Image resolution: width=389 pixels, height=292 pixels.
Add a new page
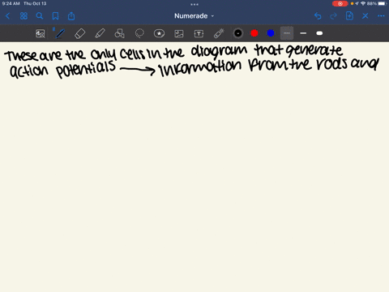(349, 16)
